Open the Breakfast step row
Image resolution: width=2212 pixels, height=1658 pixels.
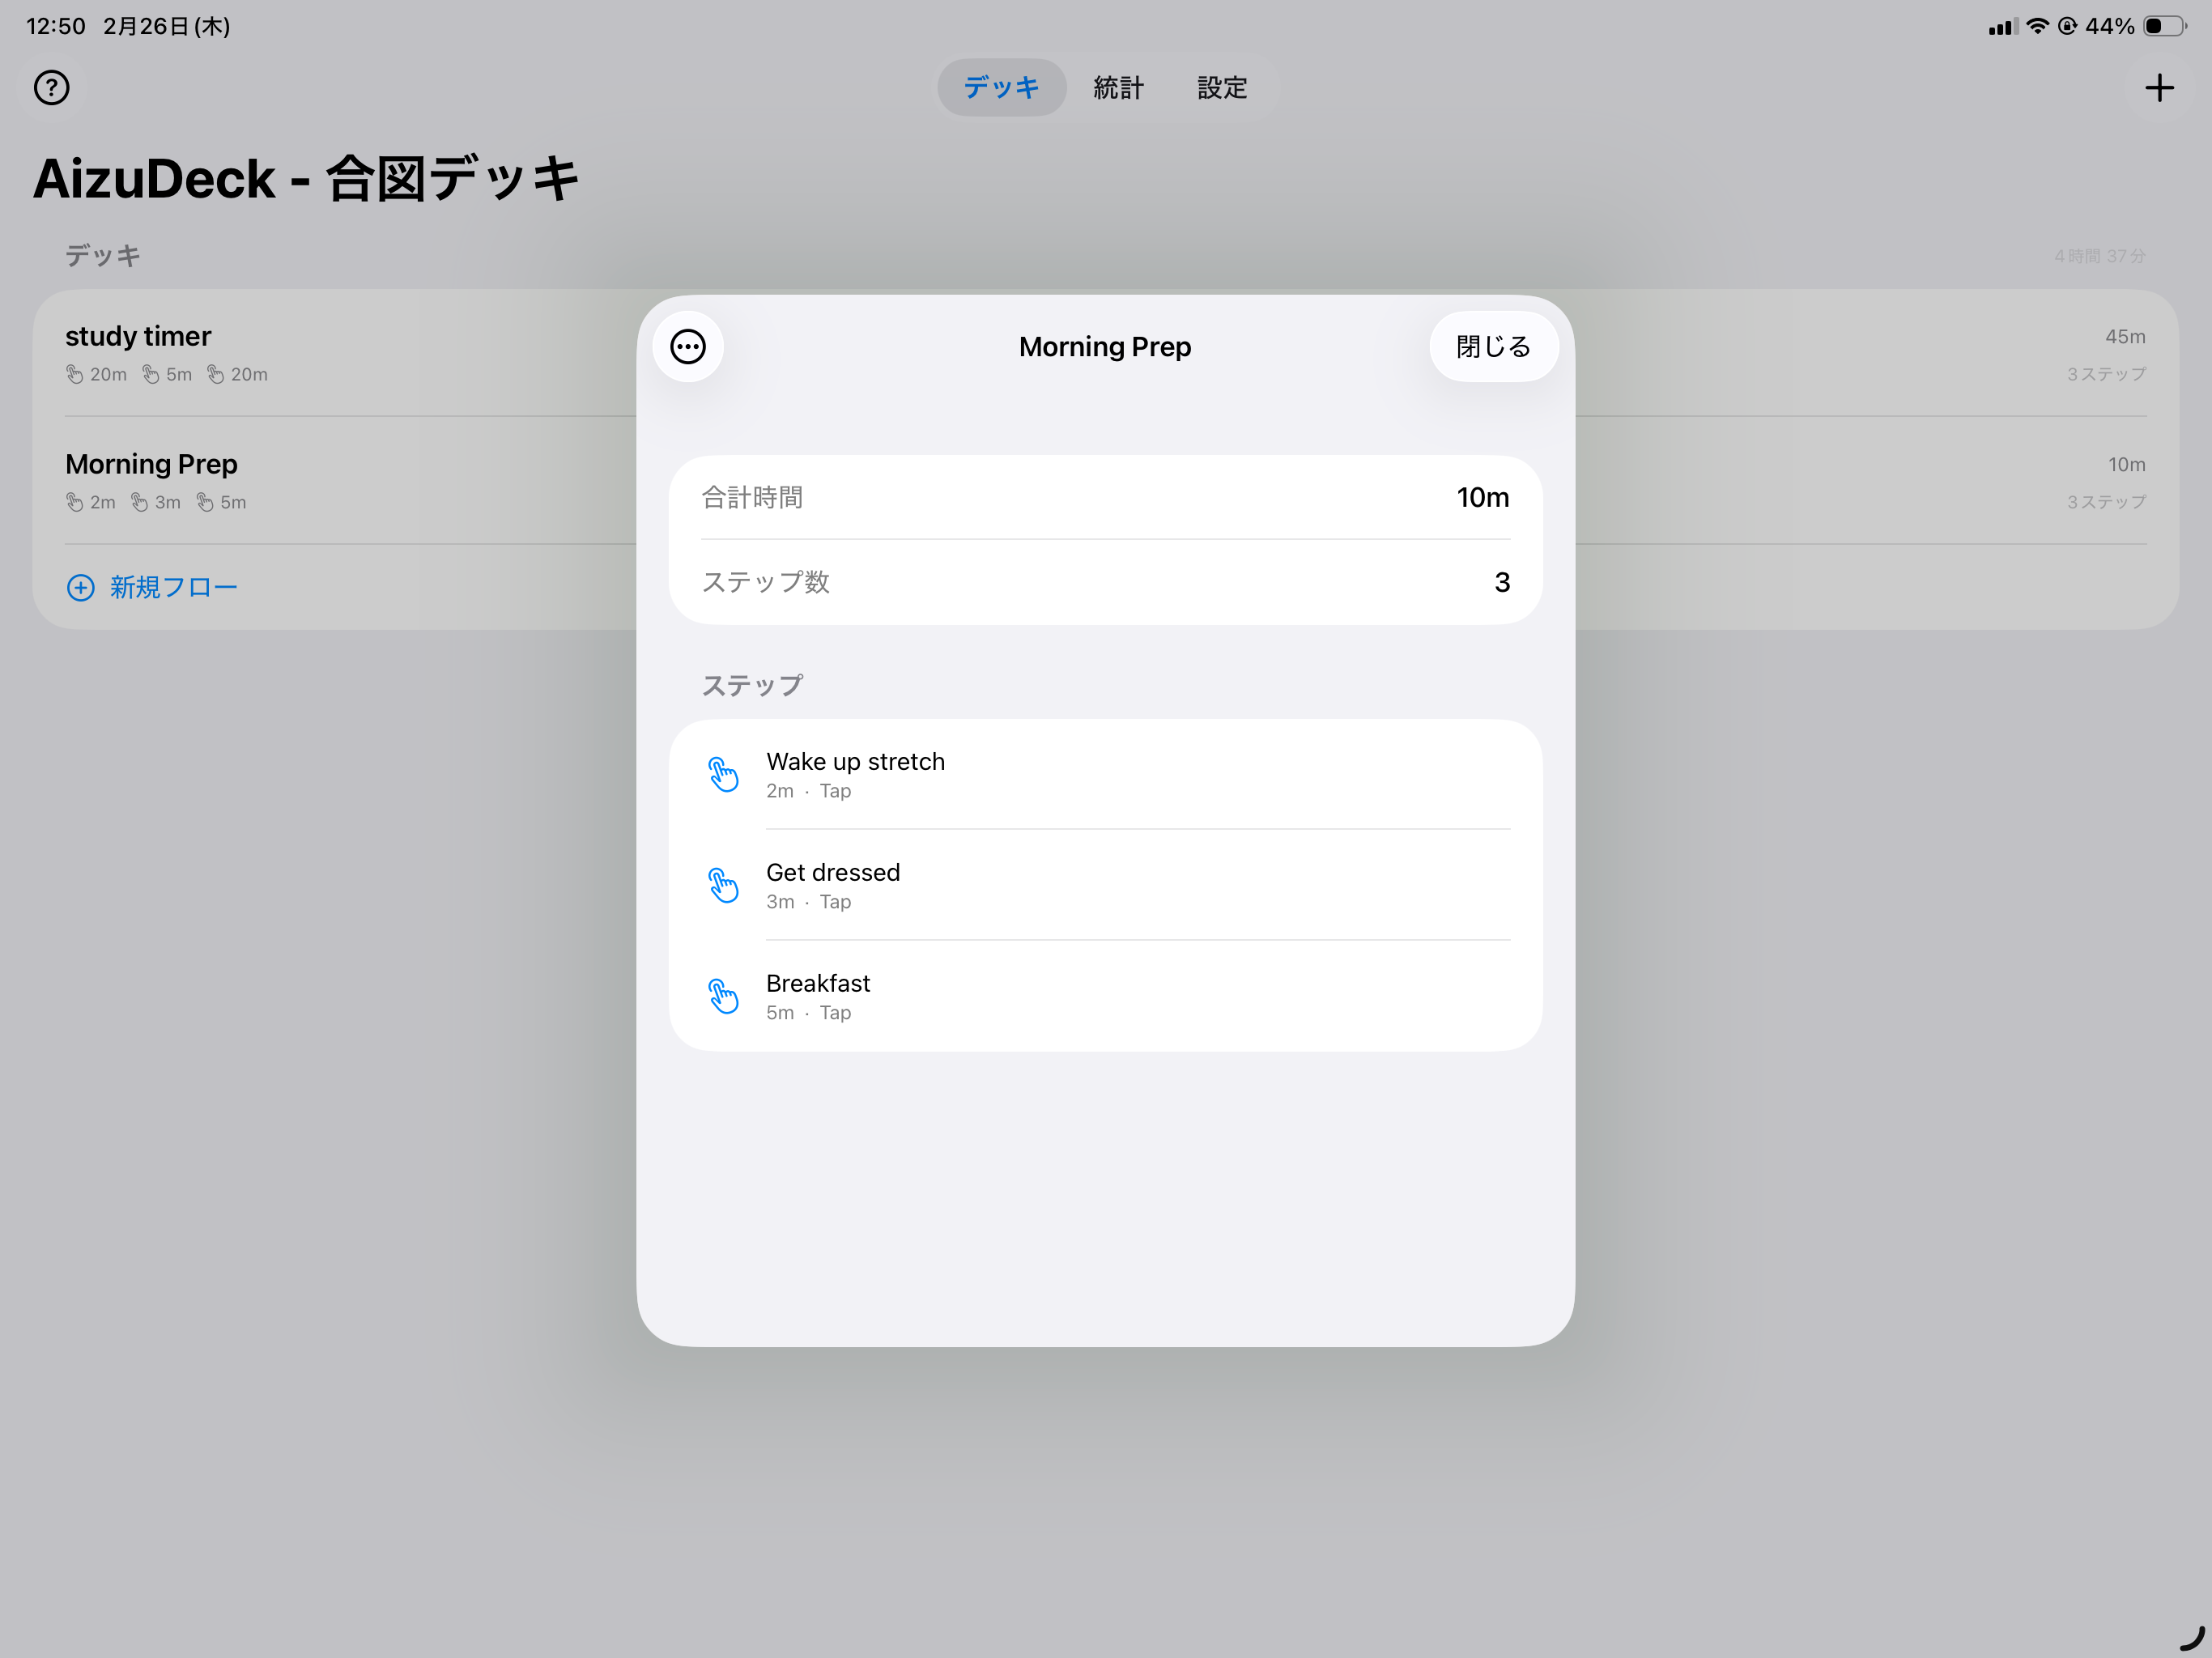pos(1105,997)
